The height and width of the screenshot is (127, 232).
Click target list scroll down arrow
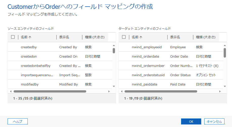[225, 86]
